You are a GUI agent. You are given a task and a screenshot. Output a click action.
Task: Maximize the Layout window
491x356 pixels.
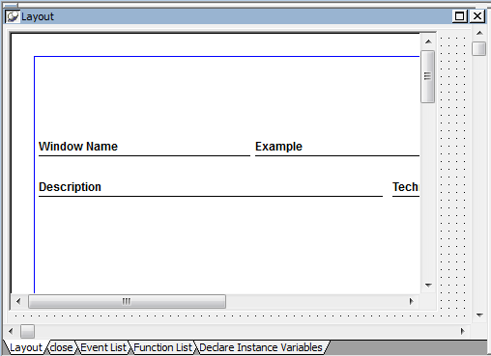[459, 16]
